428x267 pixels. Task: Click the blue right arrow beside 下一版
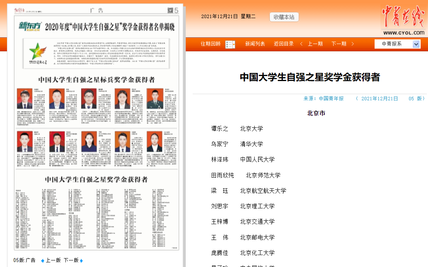coord(81,260)
